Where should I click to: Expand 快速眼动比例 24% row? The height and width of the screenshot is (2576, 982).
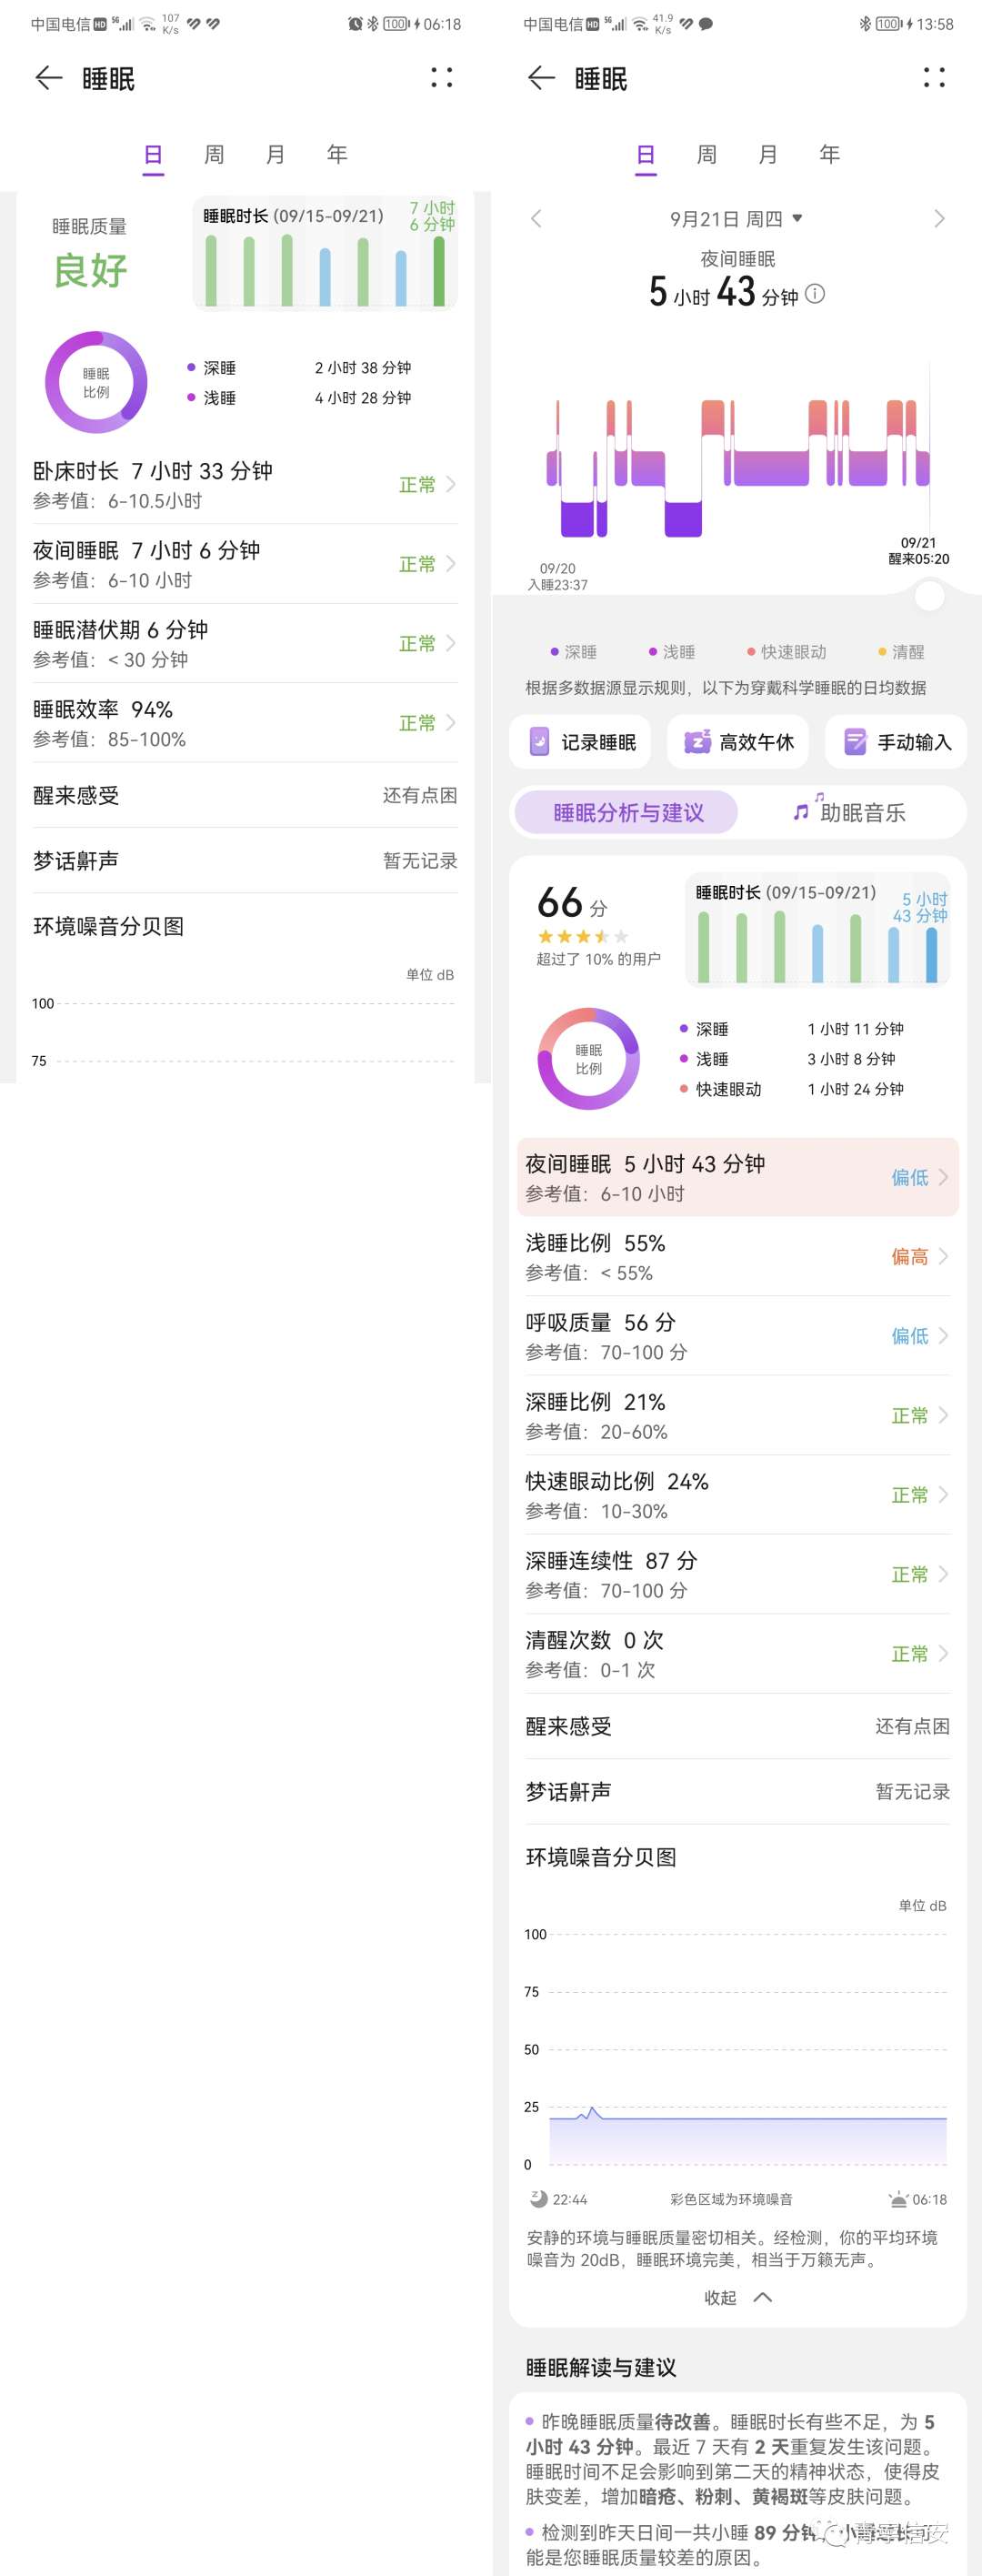point(738,1495)
